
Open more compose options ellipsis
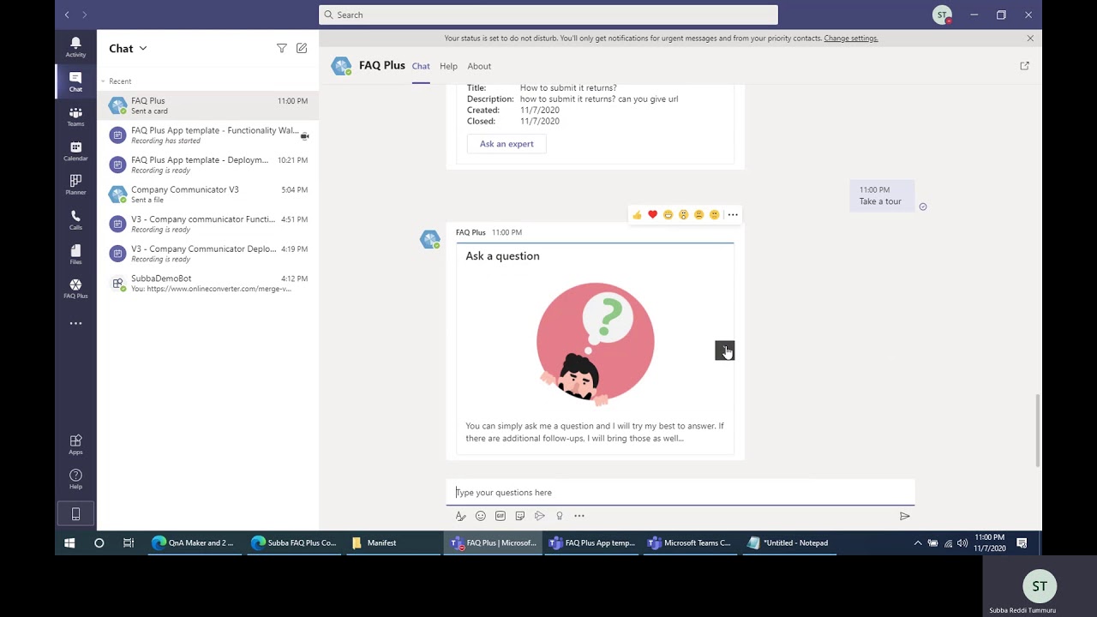click(x=579, y=516)
